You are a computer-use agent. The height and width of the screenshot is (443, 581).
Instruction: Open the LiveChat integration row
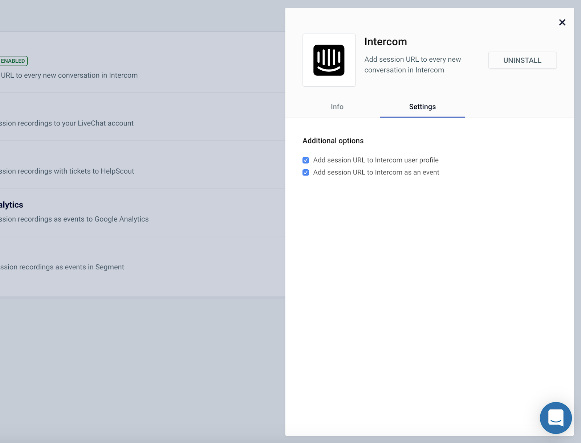coord(66,123)
